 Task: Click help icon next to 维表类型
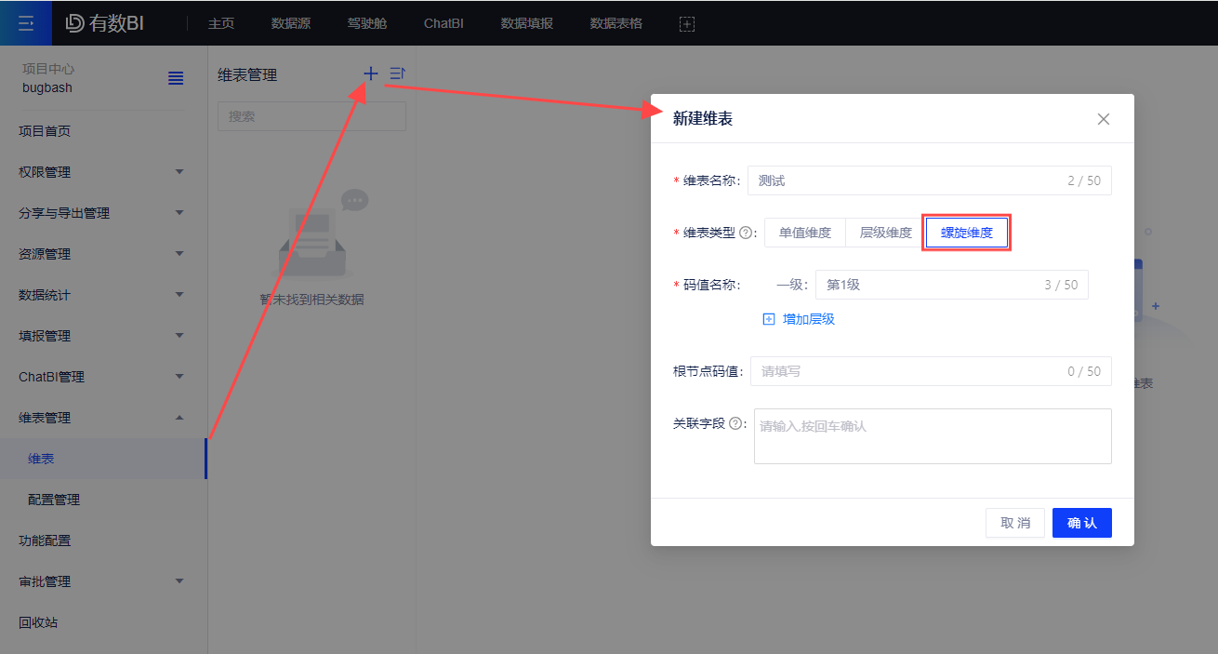[x=745, y=234]
